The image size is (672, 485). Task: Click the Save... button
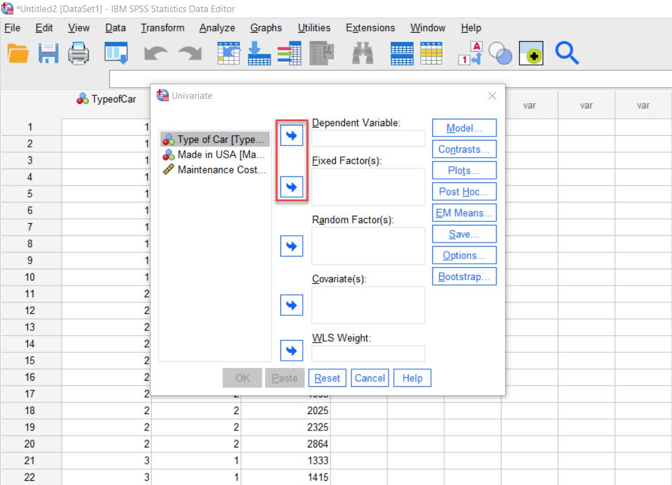(x=464, y=234)
